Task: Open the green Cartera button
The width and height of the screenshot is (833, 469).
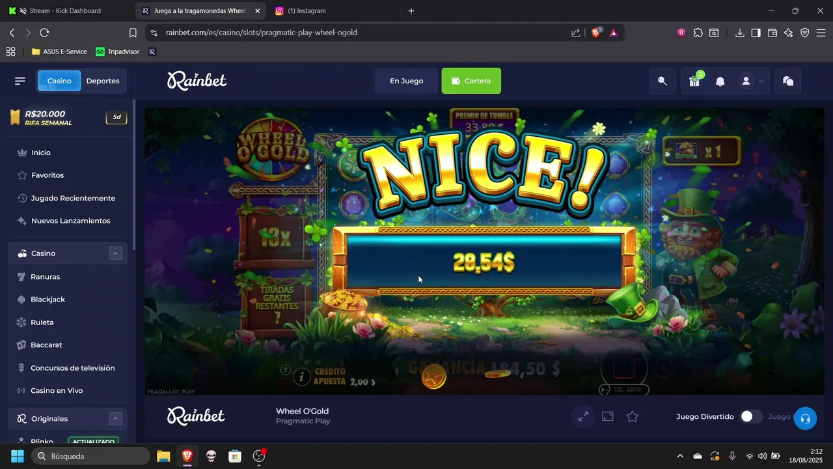Action: pyautogui.click(x=471, y=81)
